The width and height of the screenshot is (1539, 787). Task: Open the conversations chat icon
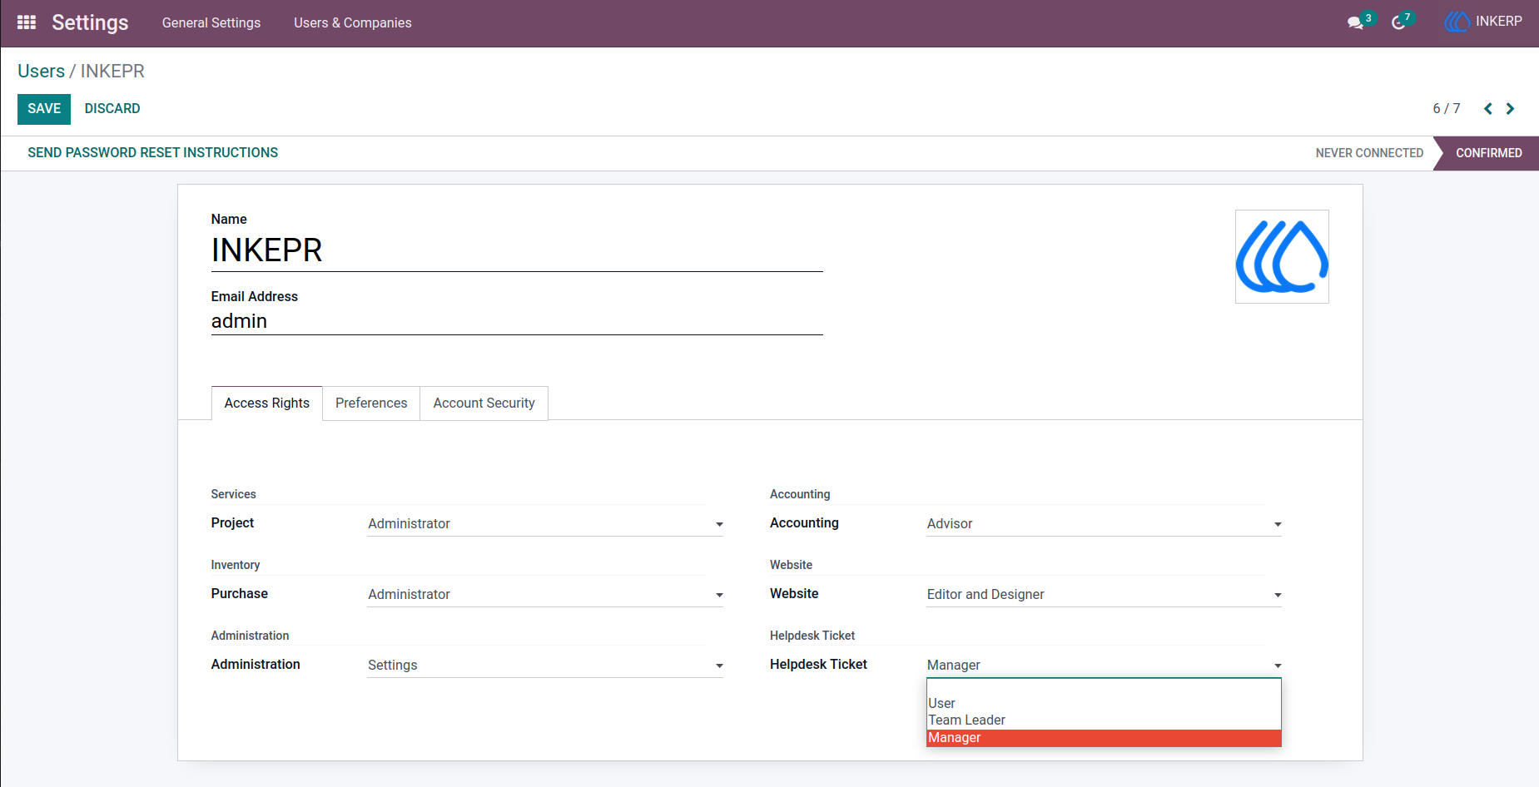pyautogui.click(x=1355, y=22)
